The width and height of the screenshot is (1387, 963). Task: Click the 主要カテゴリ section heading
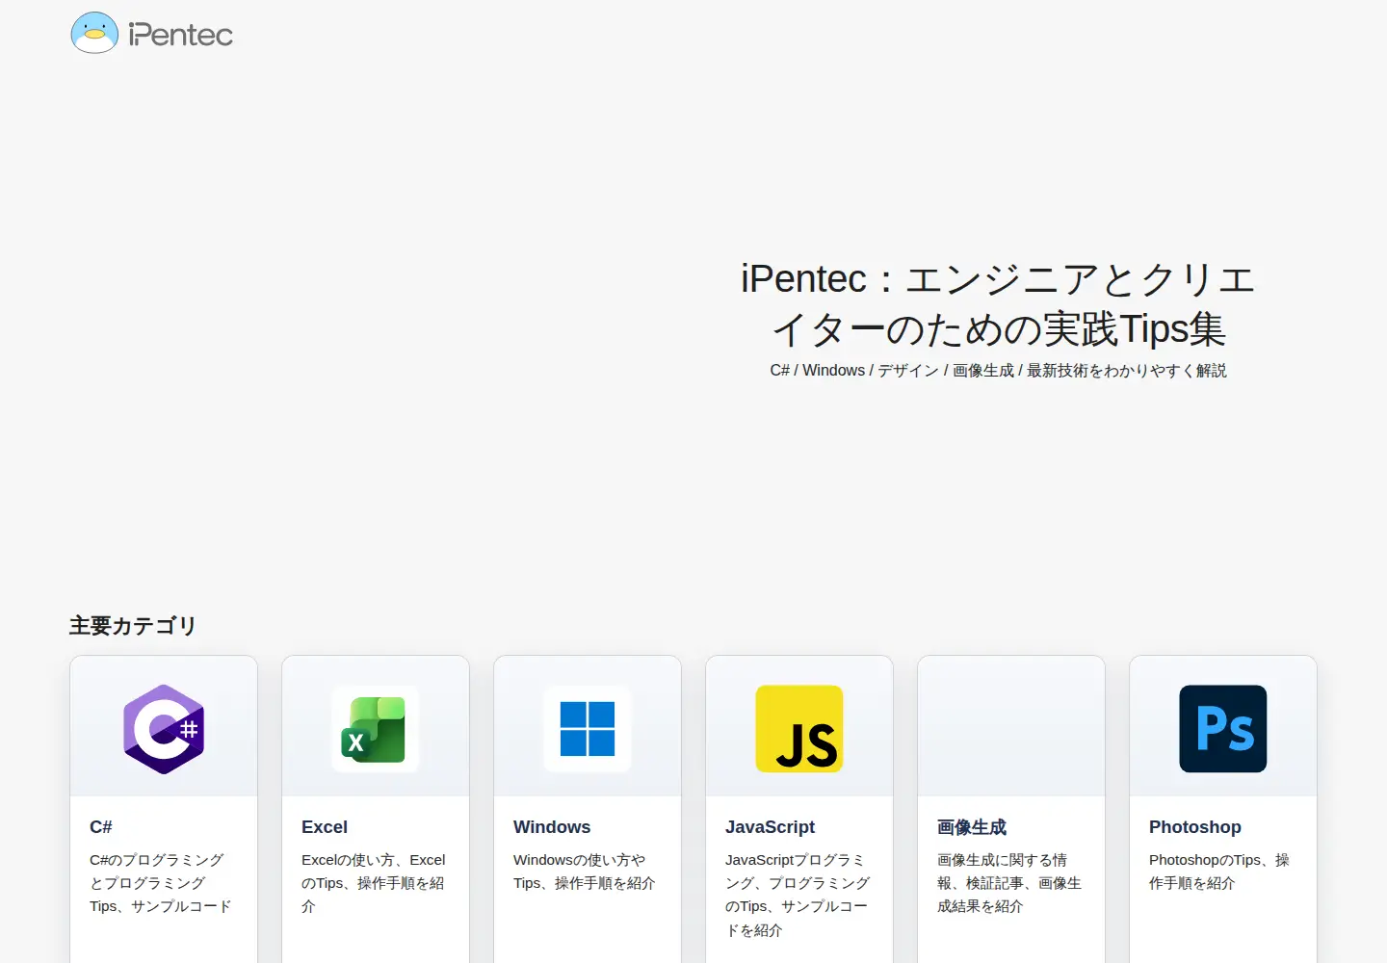(x=133, y=626)
